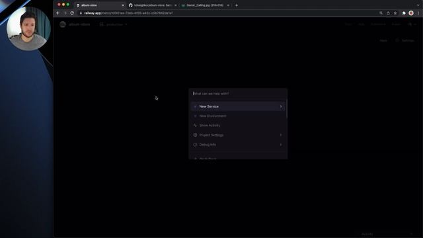This screenshot has width=423, height=238.
Task: Focus the 'What can we help with?' search field
Action: tap(238, 94)
